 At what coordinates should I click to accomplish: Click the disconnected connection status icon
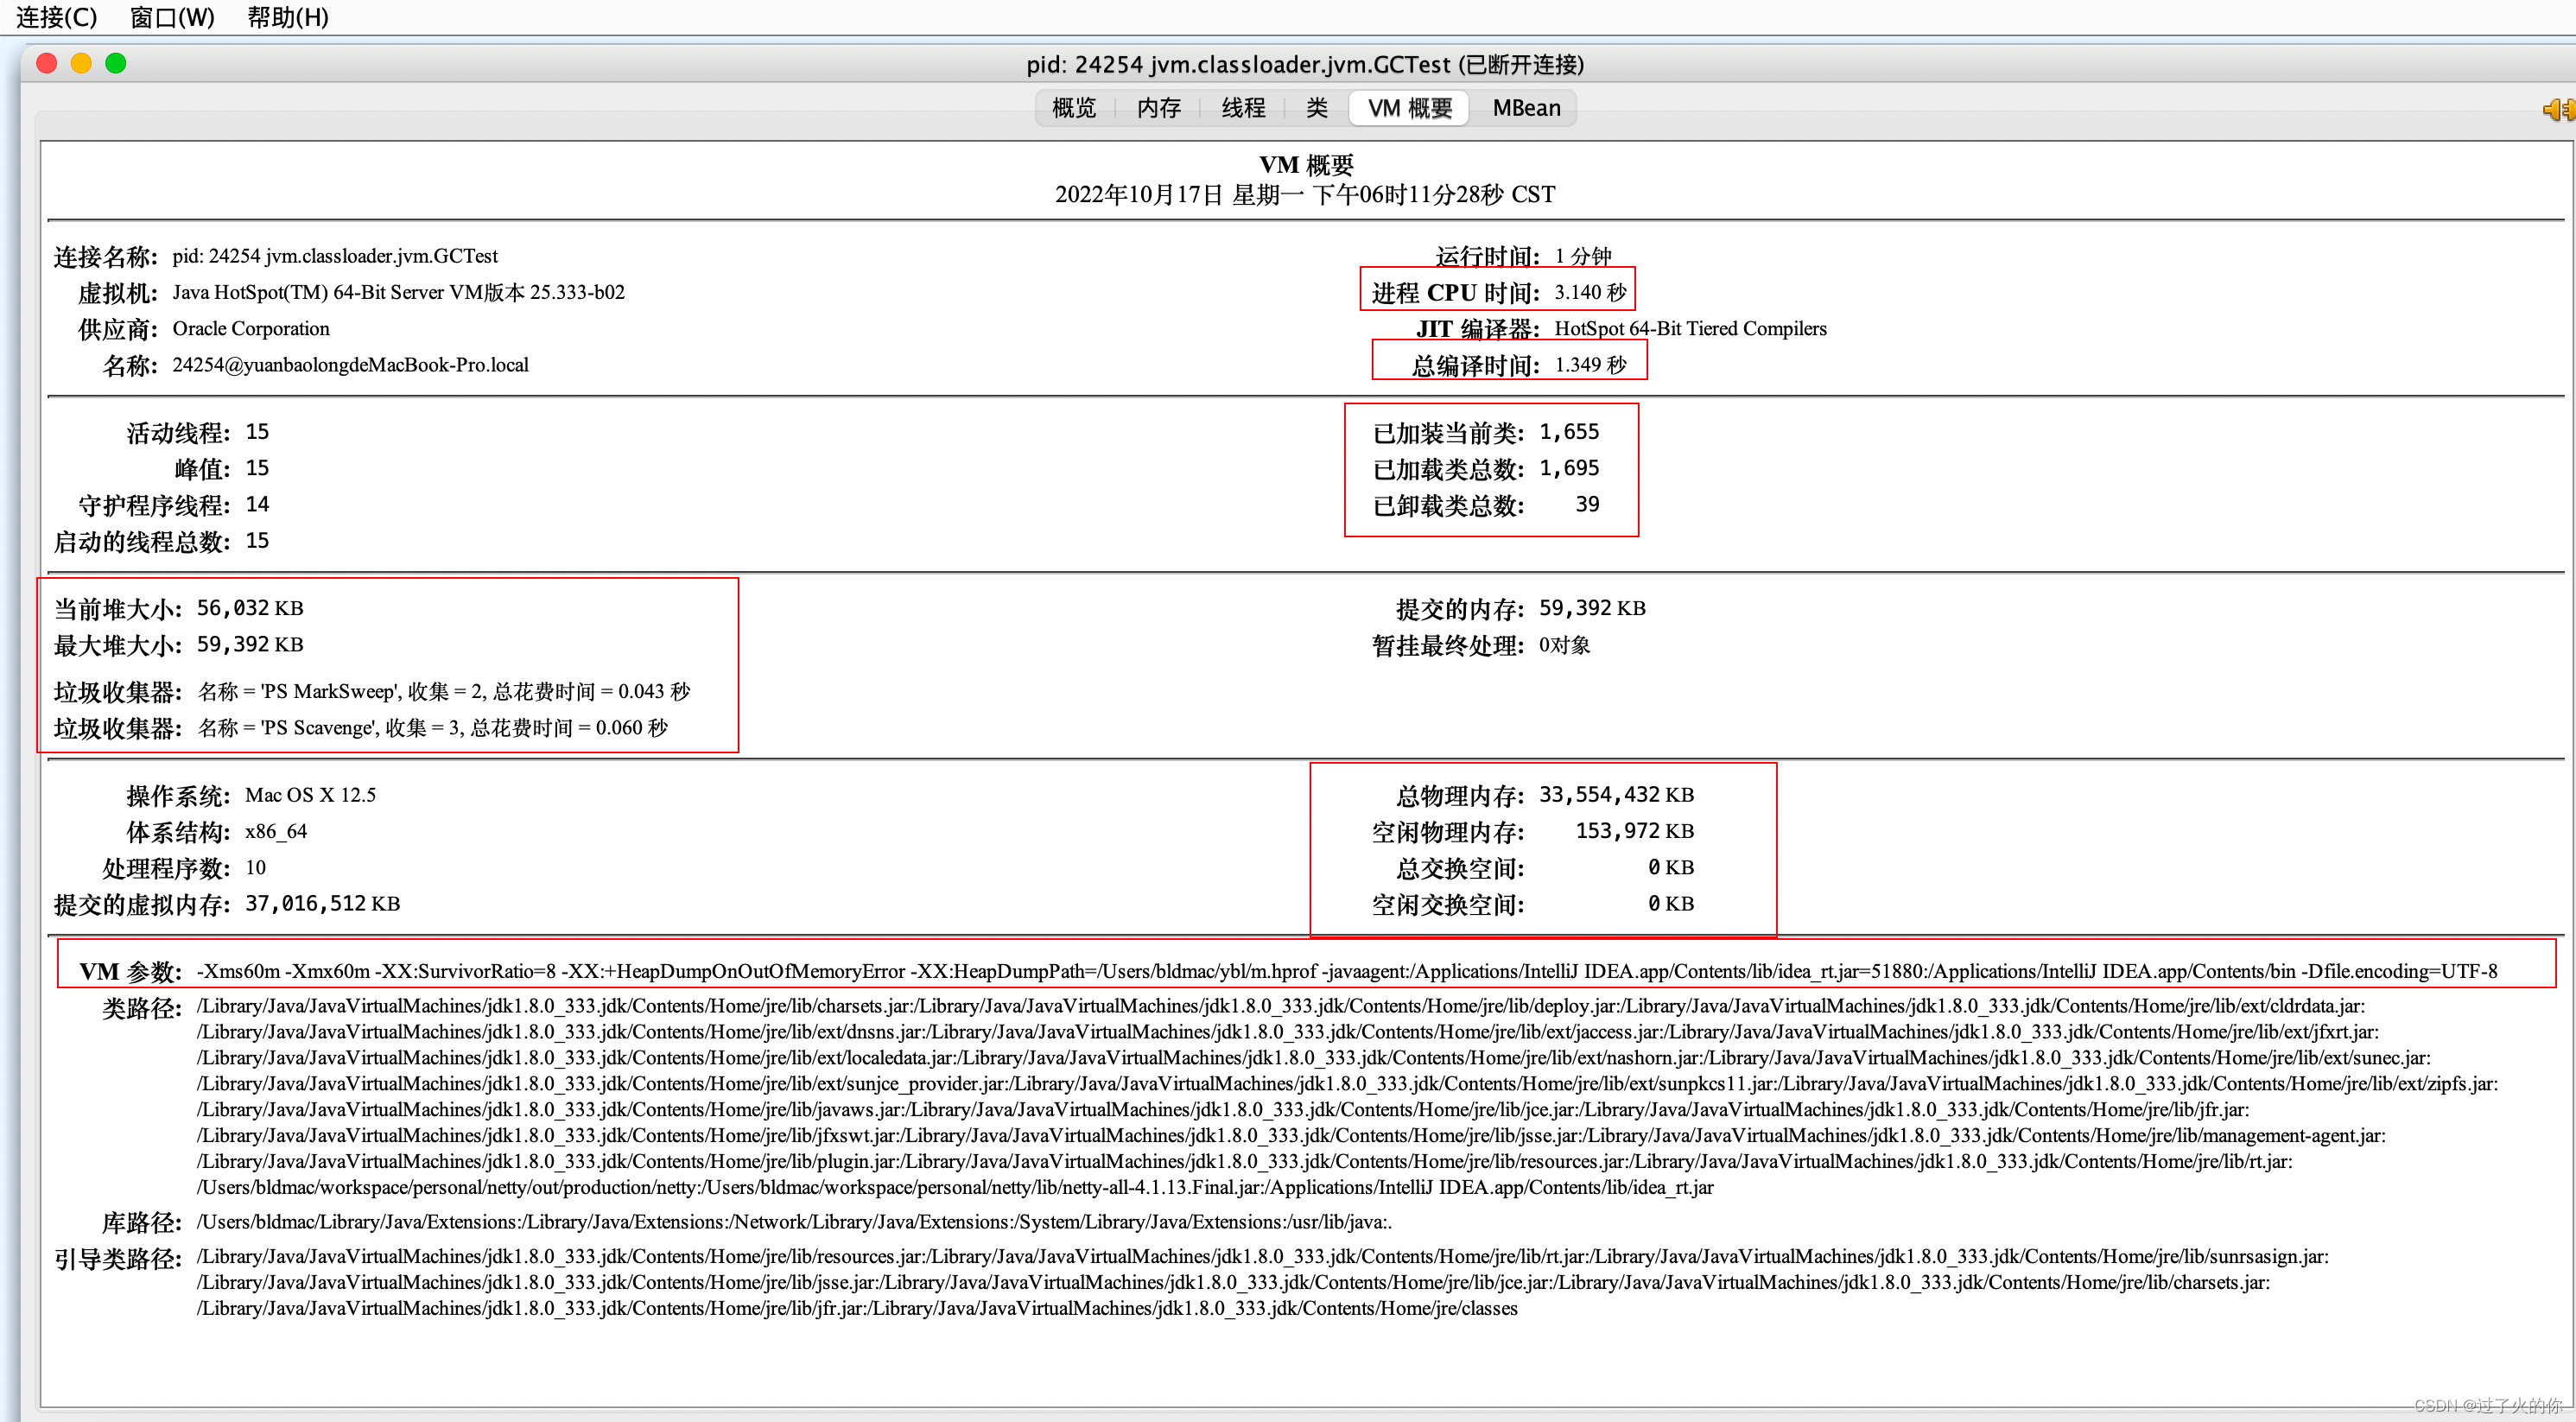point(2558,109)
